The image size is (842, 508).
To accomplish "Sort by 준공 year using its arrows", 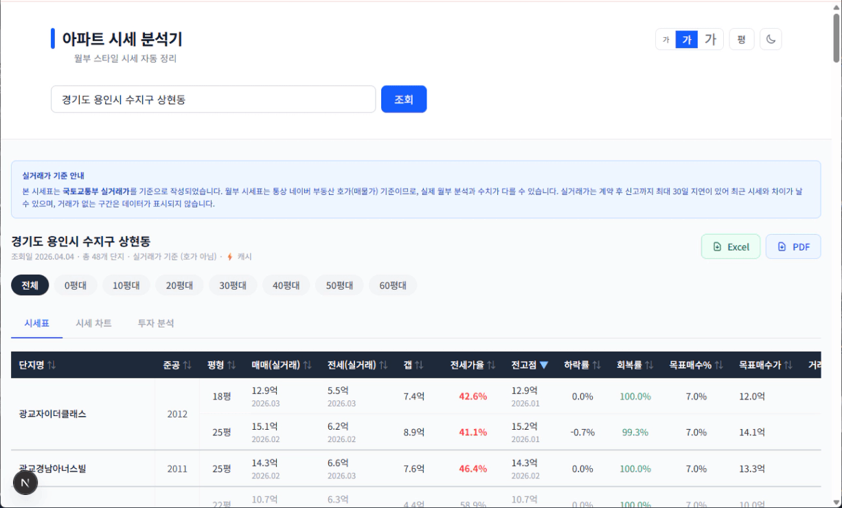I will click(x=187, y=365).
